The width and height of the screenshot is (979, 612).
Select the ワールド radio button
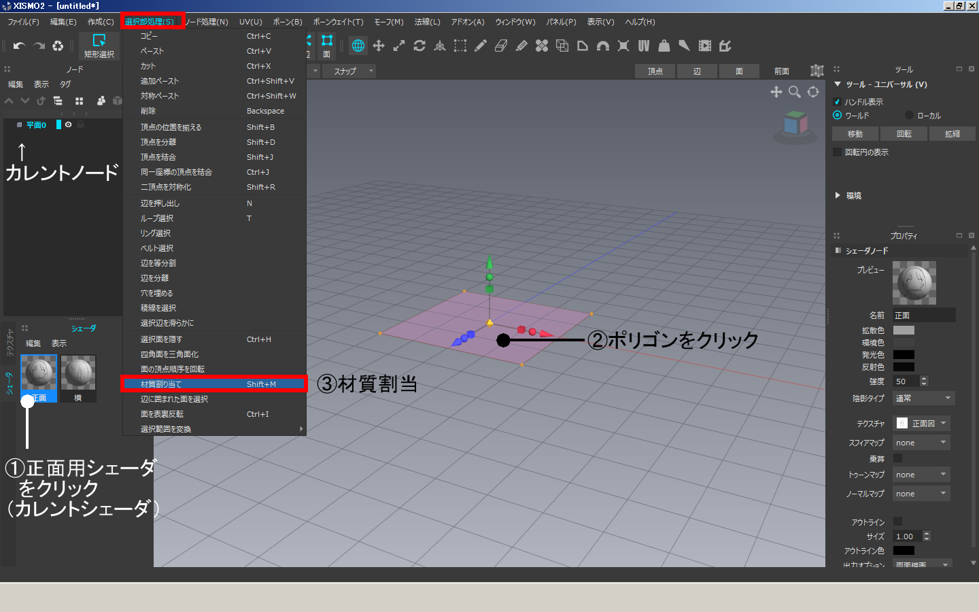pos(838,115)
